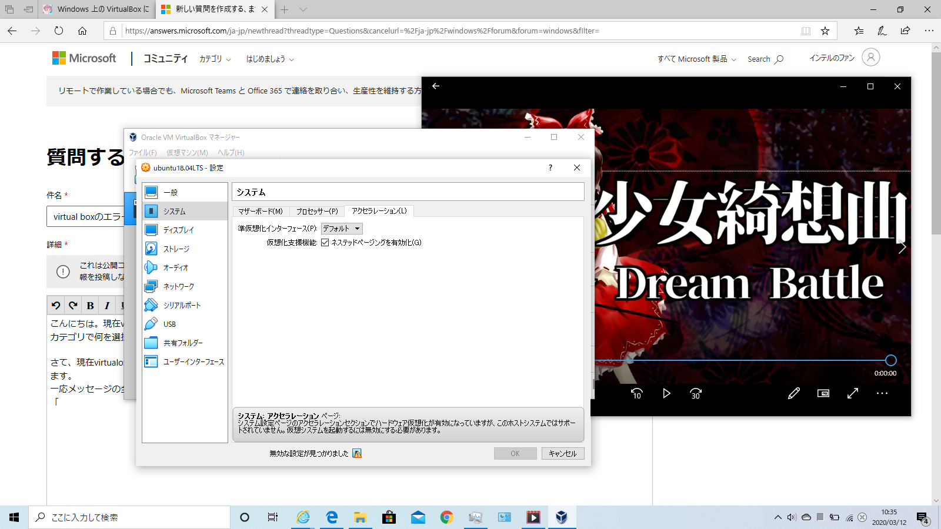Open the ユーザーインターフェース settings category
This screenshot has height=529, width=941.
click(185, 361)
